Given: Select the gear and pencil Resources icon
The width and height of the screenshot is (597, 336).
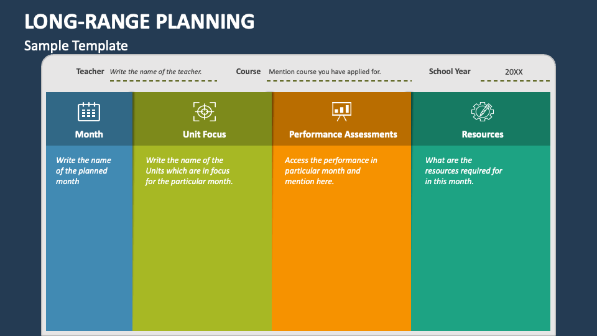Looking at the screenshot, I should coord(483,111).
